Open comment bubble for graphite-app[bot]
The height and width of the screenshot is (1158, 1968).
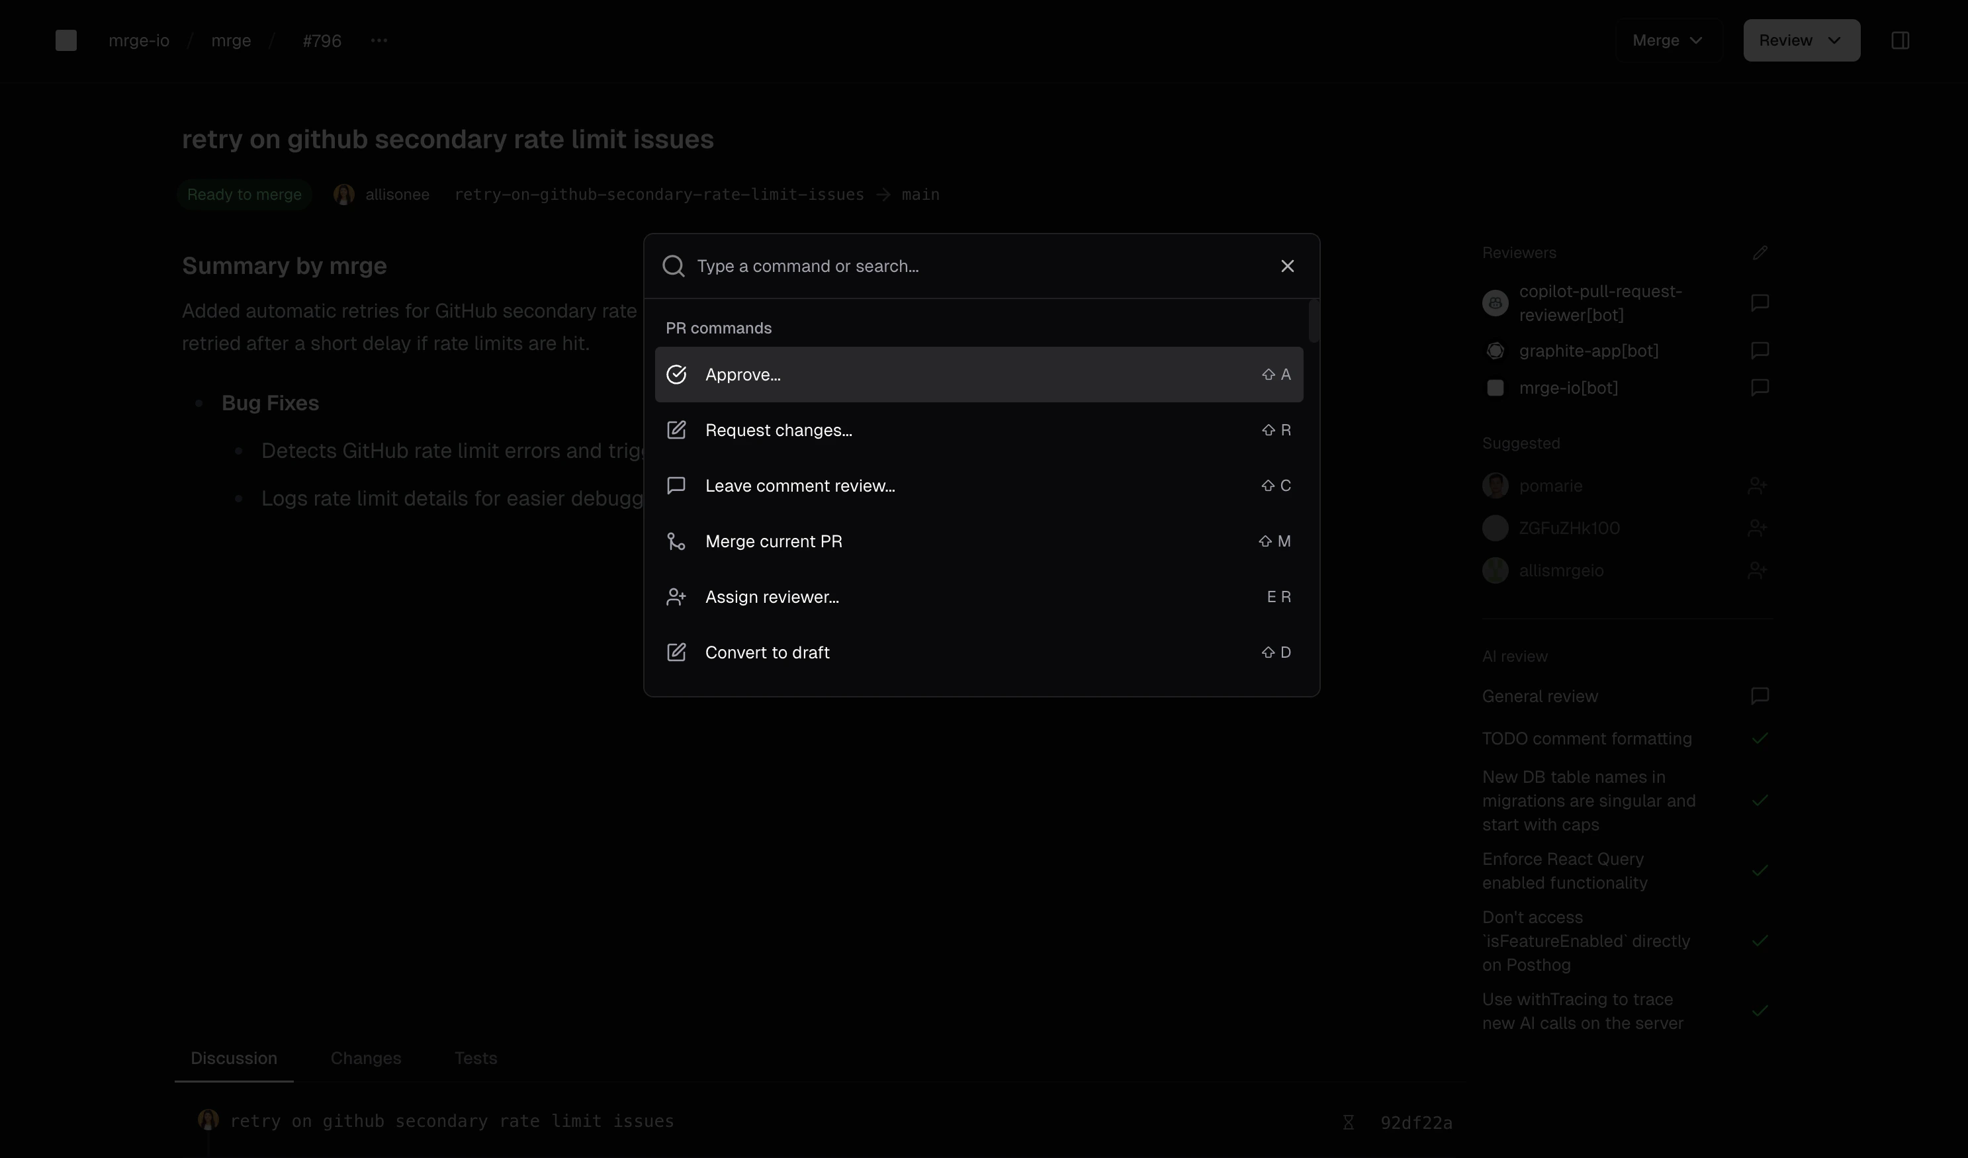[1760, 350]
